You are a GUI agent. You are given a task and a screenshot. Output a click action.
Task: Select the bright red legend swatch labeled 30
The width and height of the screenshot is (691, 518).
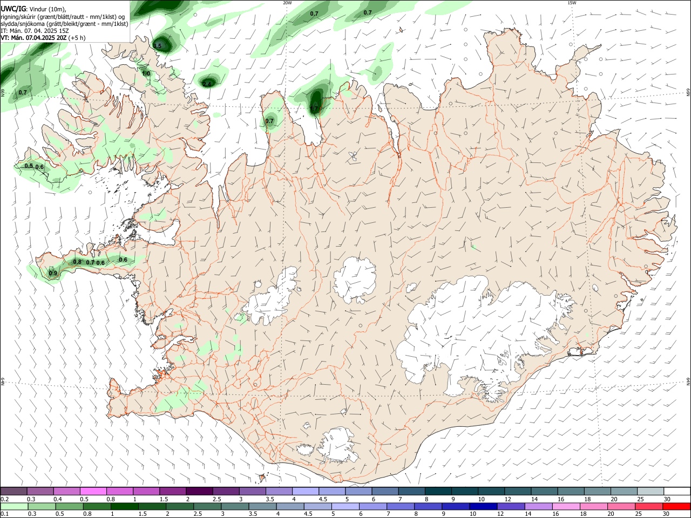(x=676, y=506)
